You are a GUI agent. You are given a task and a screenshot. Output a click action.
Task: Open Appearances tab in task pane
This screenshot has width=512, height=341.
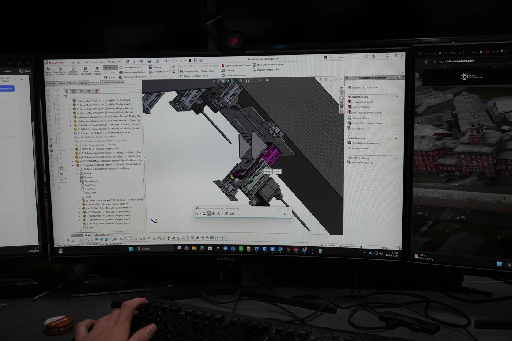pyautogui.click(x=342, y=107)
